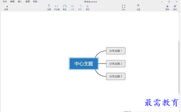Open the 插入 menu
The image size is (181, 112).
(20, 1)
